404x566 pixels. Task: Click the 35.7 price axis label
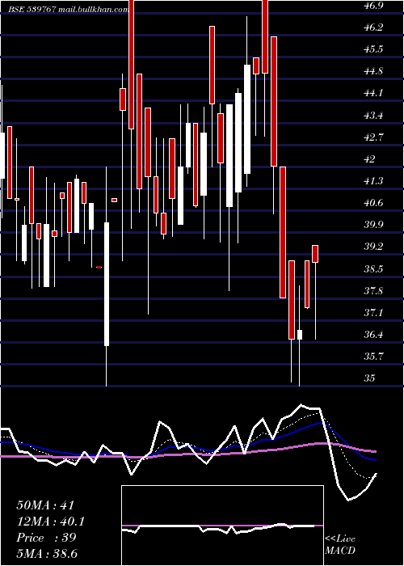point(373,357)
